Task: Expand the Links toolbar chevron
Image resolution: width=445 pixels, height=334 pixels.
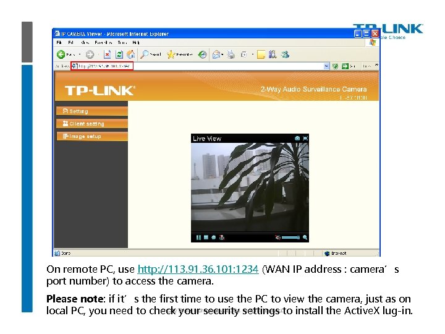Action: [x=376, y=66]
